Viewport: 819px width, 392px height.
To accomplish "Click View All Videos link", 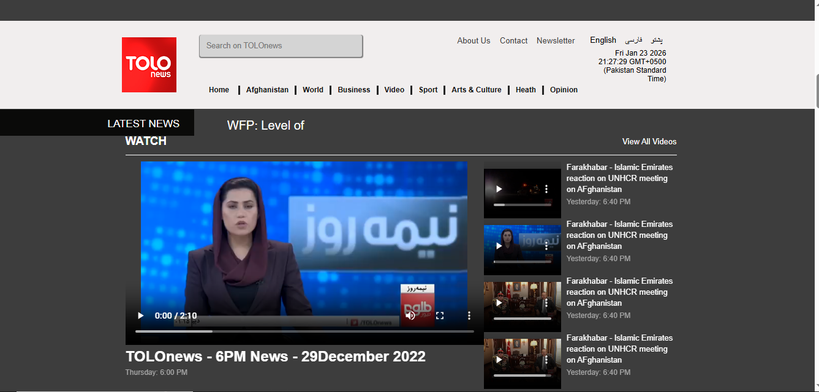I will [x=649, y=142].
